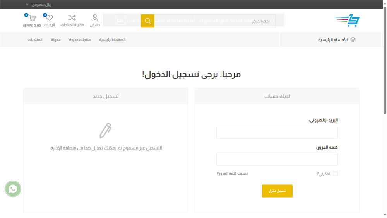Open the Forums menu item
The width and height of the screenshot is (387, 218).
[35, 40]
